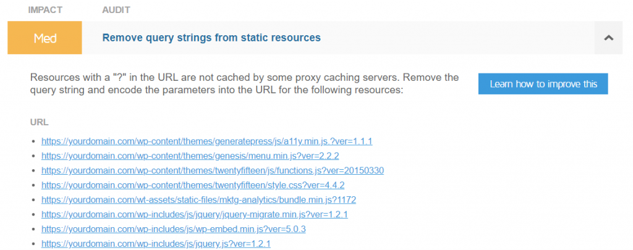
Task: Open the wp-embed.min.js link
Action: (x=173, y=229)
